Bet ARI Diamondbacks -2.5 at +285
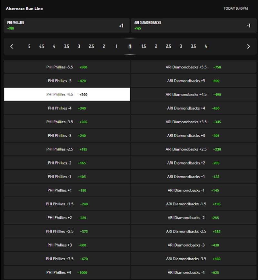 tap(193, 231)
